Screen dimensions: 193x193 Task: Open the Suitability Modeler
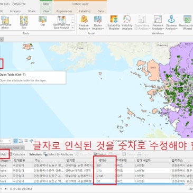click(x=114, y=22)
